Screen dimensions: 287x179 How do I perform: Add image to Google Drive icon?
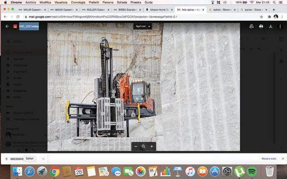click(x=252, y=26)
